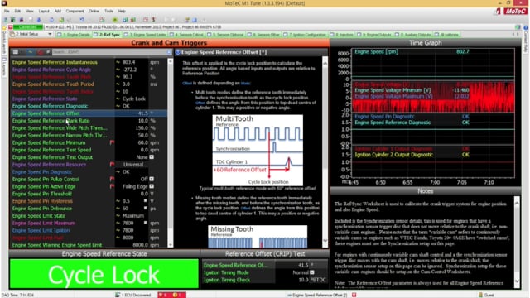Viewport: 530px width, 298px height.
Task: Switch to 1 Engine Details worksheet tab
Action: [74, 35]
